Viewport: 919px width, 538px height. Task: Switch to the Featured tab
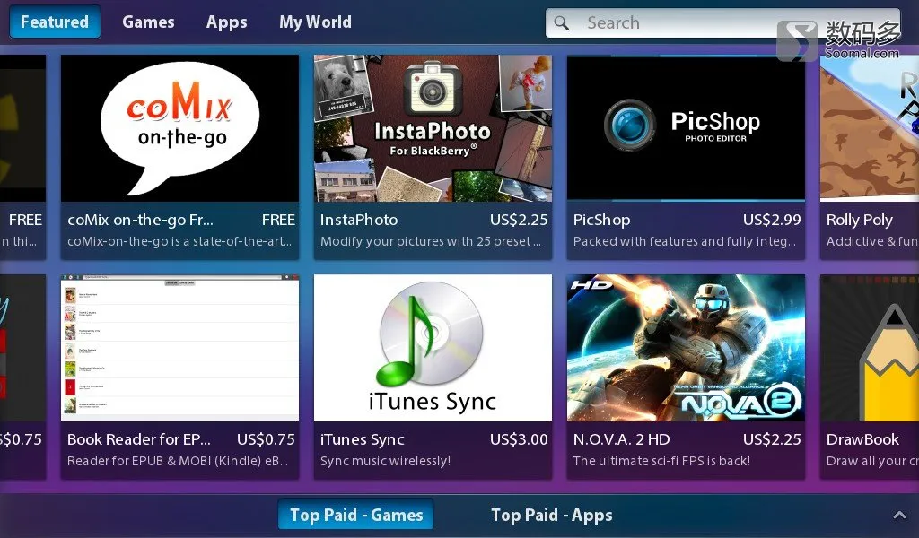click(x=55, y=22)
